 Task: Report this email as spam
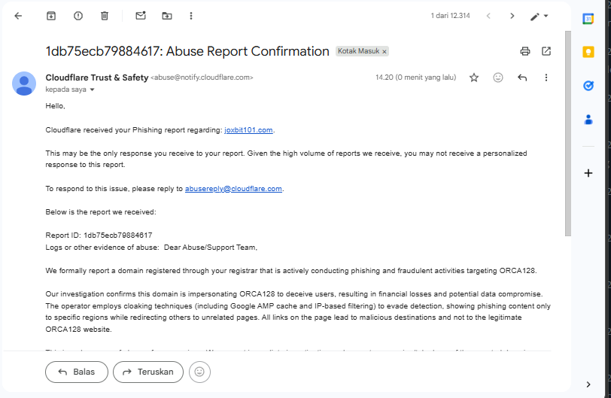click(x=78, y=16)
